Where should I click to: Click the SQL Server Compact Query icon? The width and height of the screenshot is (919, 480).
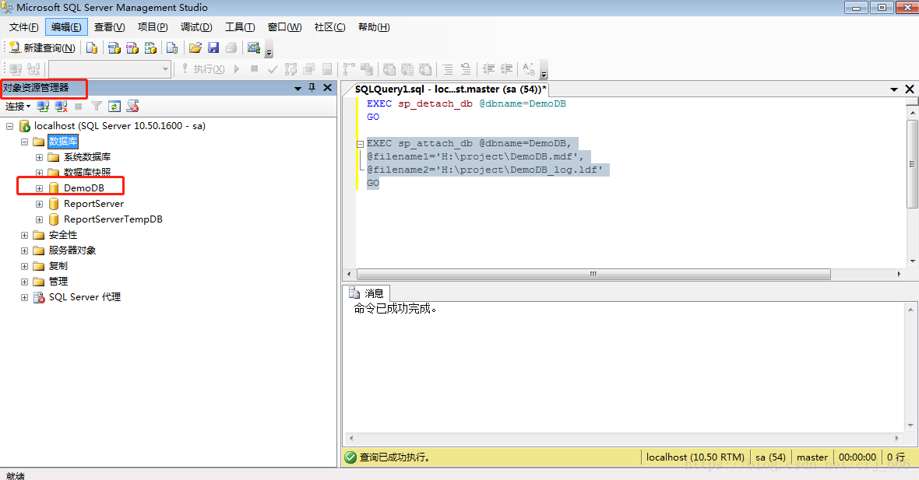pyautogui.click(x=171, y=48)
